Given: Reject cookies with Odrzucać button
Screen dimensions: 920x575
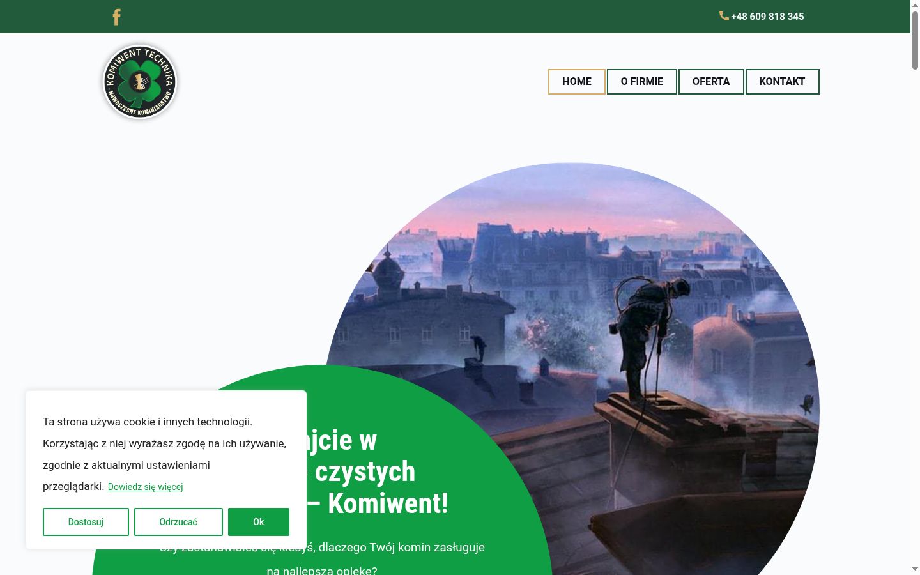Looking at the screenshot, I should [178, 522].
